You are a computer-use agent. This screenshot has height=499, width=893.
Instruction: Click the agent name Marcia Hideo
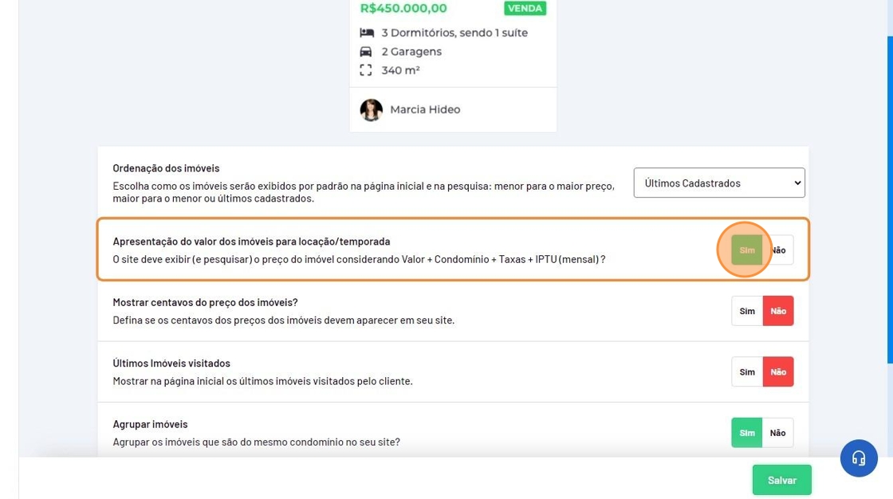tap(425, 110)
